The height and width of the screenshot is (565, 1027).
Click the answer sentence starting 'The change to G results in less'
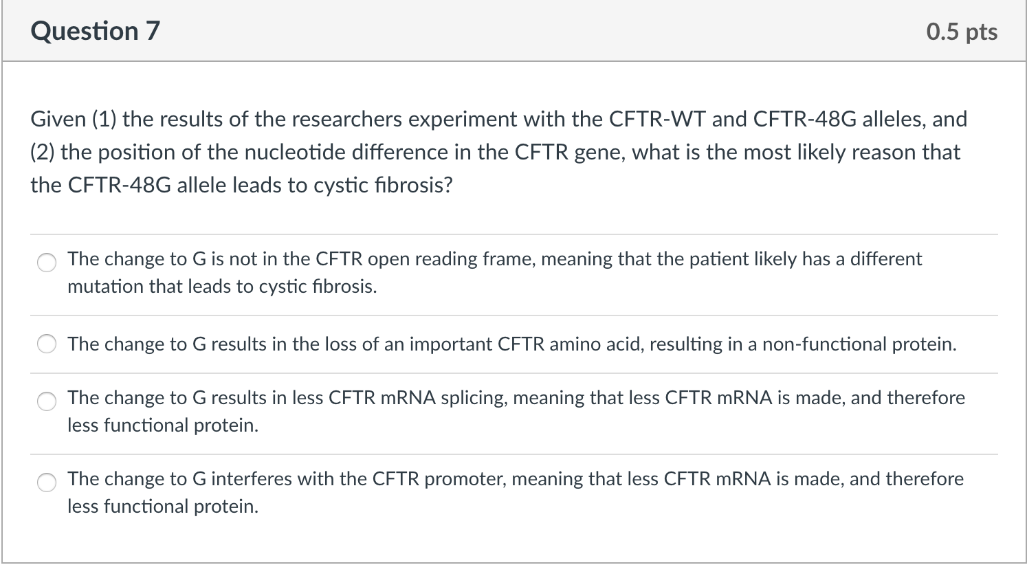coord(516,411)
